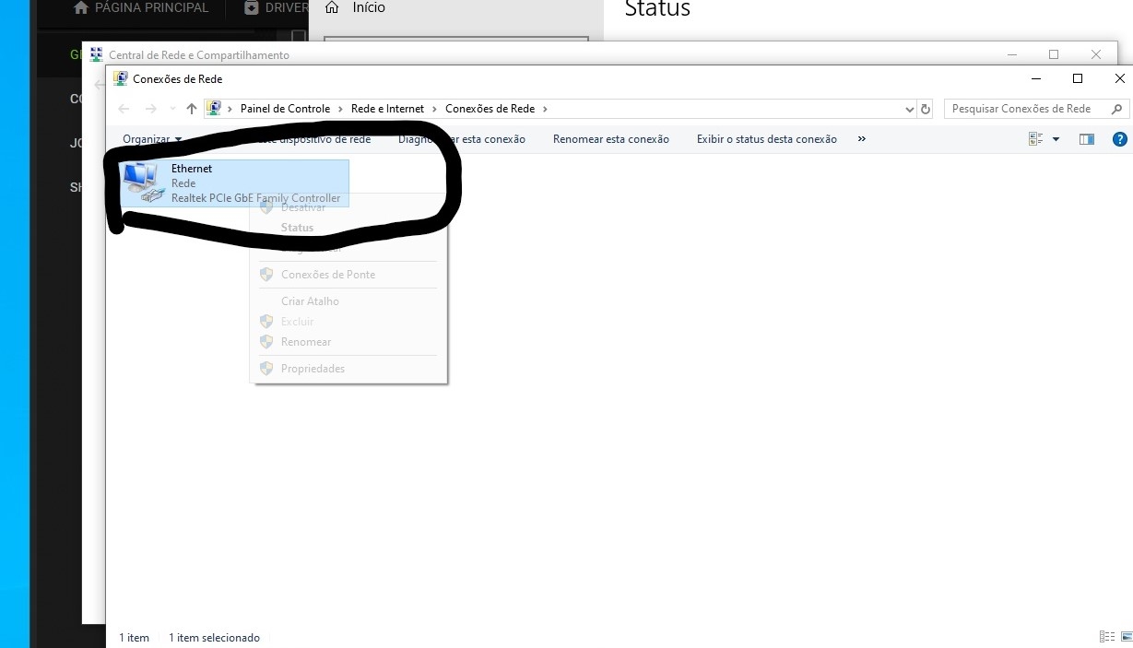Switch to details view in status bar
The height and width of the screenshot is (648, 1133).
(x=1106, y=637)
